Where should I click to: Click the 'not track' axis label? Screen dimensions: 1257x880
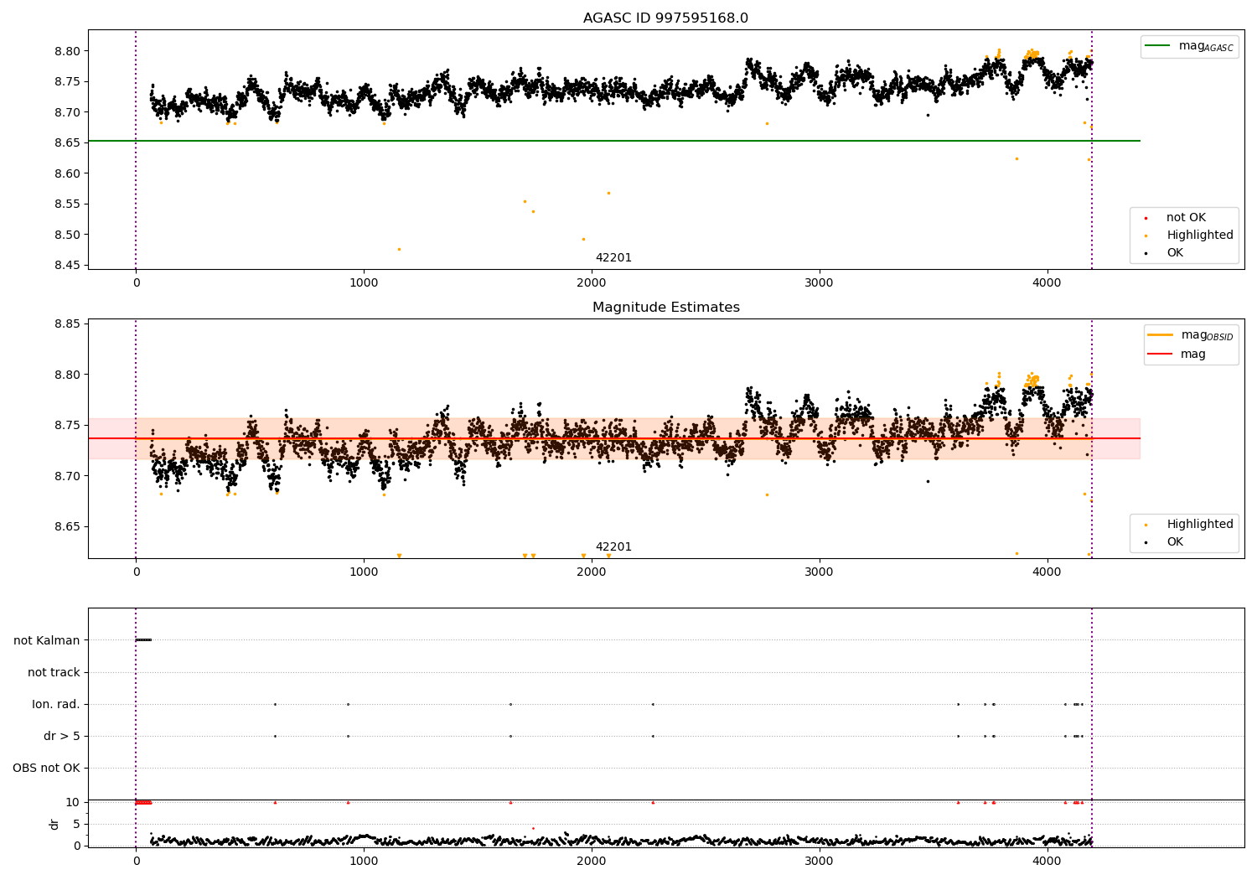tap(54, 672)
